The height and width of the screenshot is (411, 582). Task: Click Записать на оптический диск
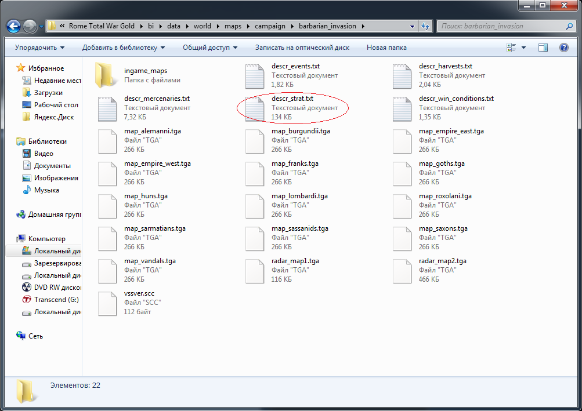(302, 48)
